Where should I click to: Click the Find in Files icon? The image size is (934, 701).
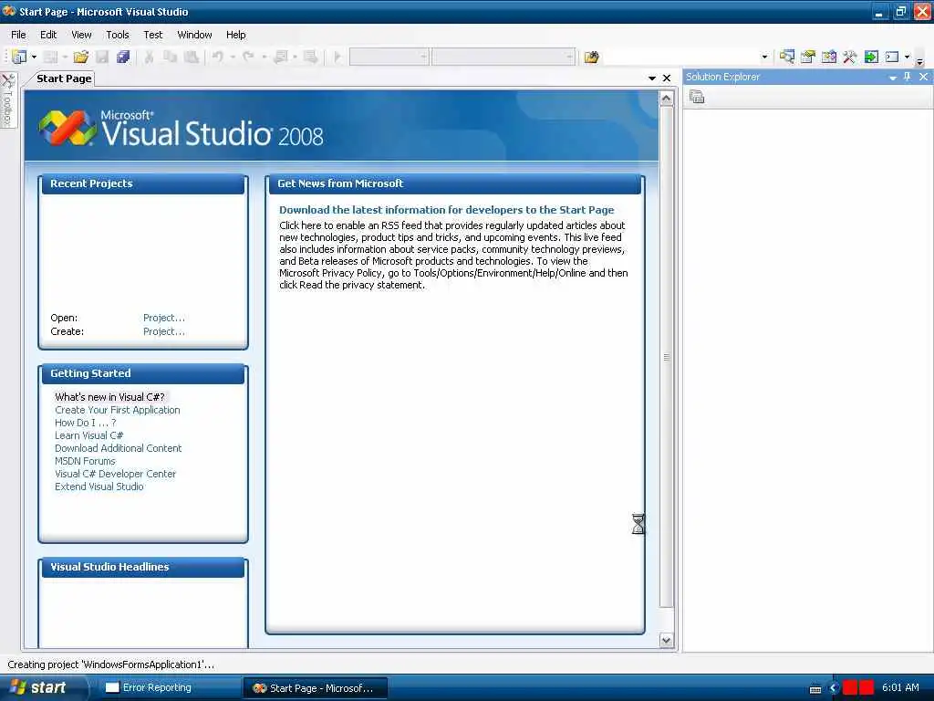pyautogui.click(x=591, y=58)
